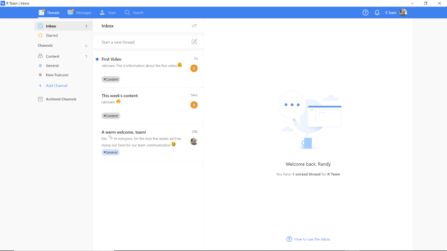Click the lock icon of Content channel
The height and width of the screenshot is (251, 447).
pyautogui.click(x=40, y=56)
